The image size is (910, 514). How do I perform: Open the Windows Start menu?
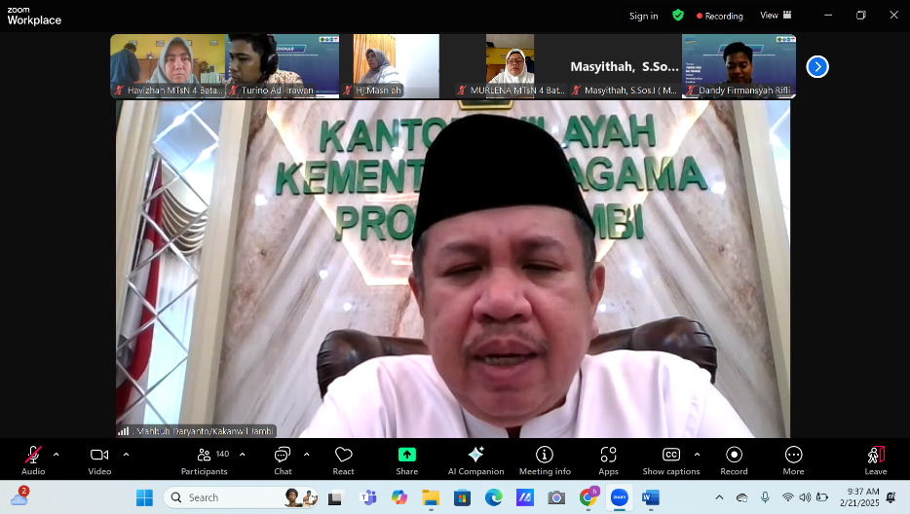pos(144,497)
